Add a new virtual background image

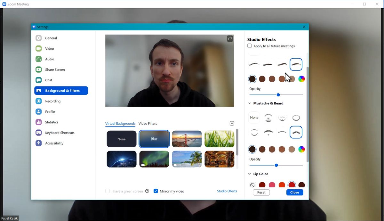(x=232, y=123)
